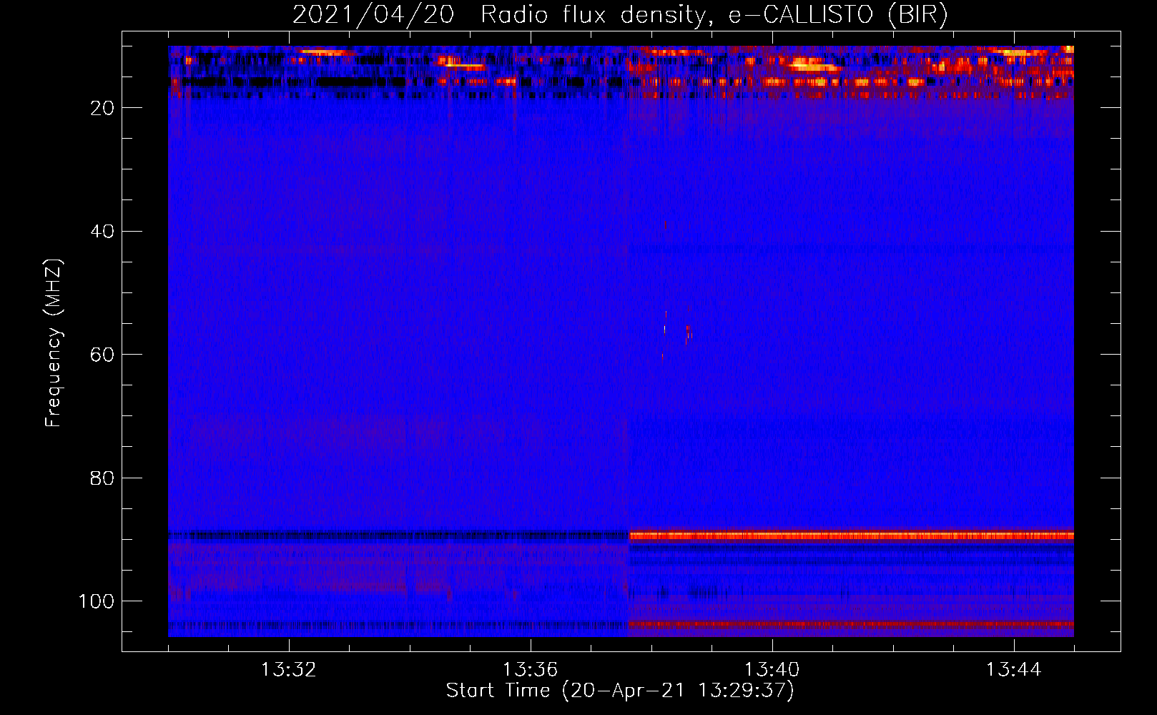Click the 13:32 time tick label
1157x715 pixels.
(289, 670)
